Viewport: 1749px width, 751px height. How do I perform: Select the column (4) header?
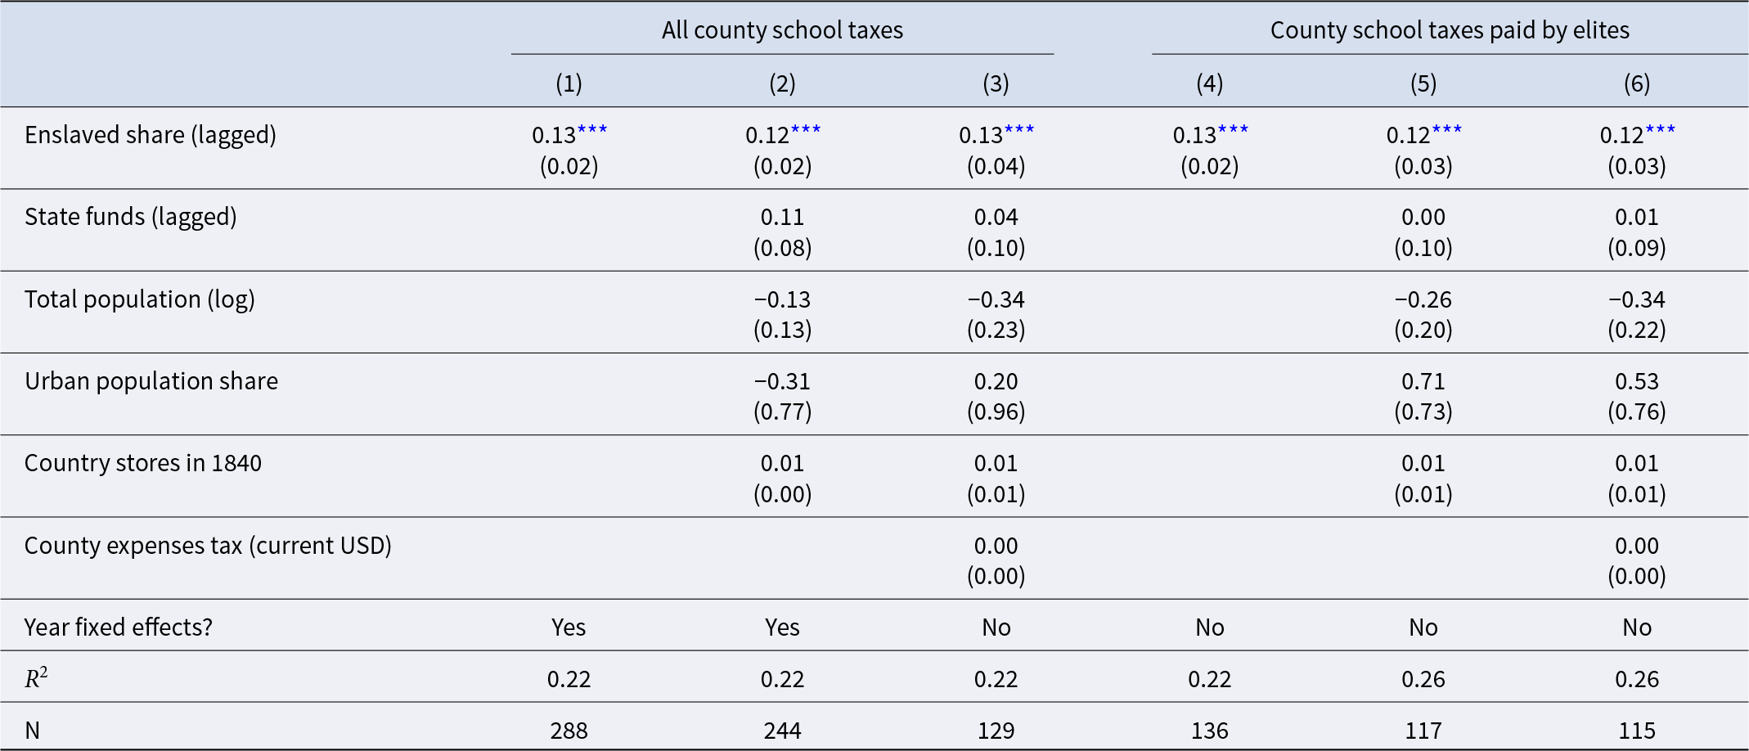[x=1209, y=83]
